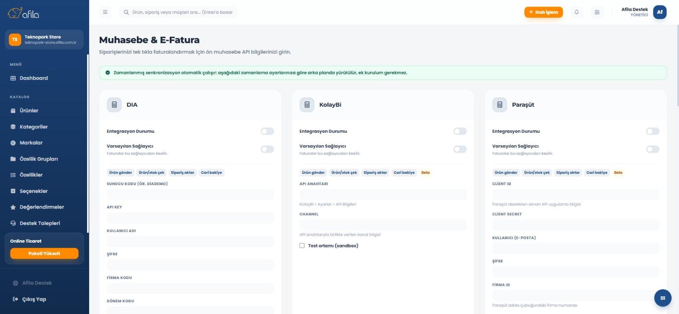Viewport: 679px width, 314px height.
Task: Enable KolayBi Entegrasyon Durumu switch
Action: click(x=460, y=131)
